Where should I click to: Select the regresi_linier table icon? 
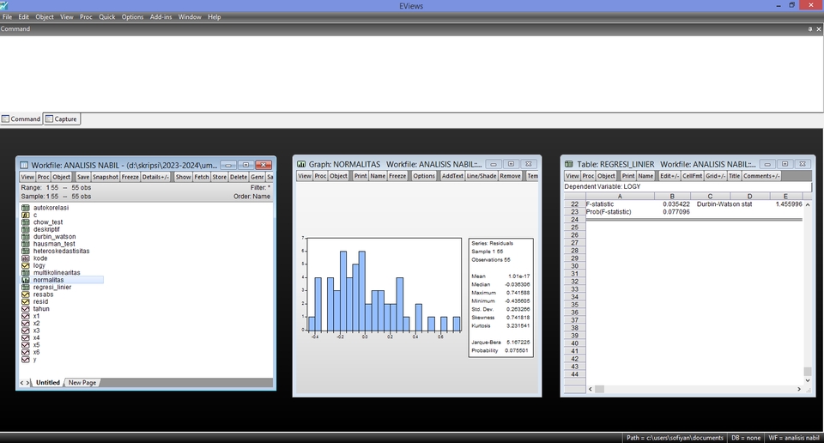pos(25,287)
